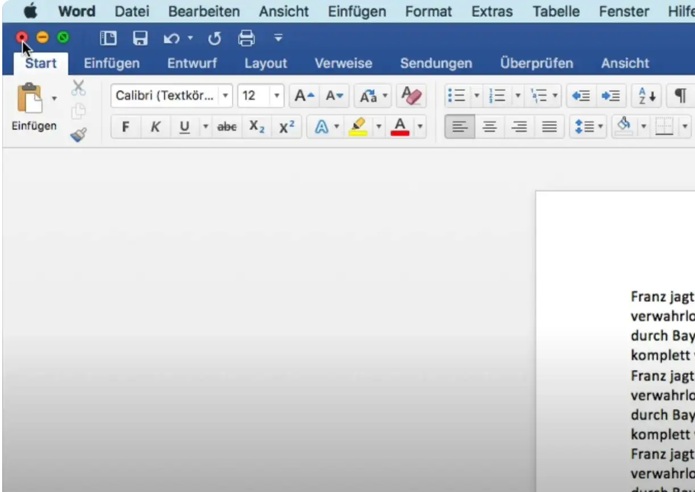The image size is (695, 492).
Task: Increase font size with large A button
Action: 304,96
